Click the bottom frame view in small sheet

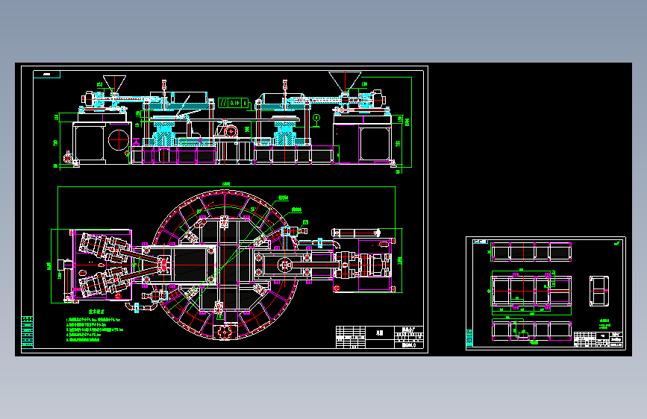pos(531,330)
